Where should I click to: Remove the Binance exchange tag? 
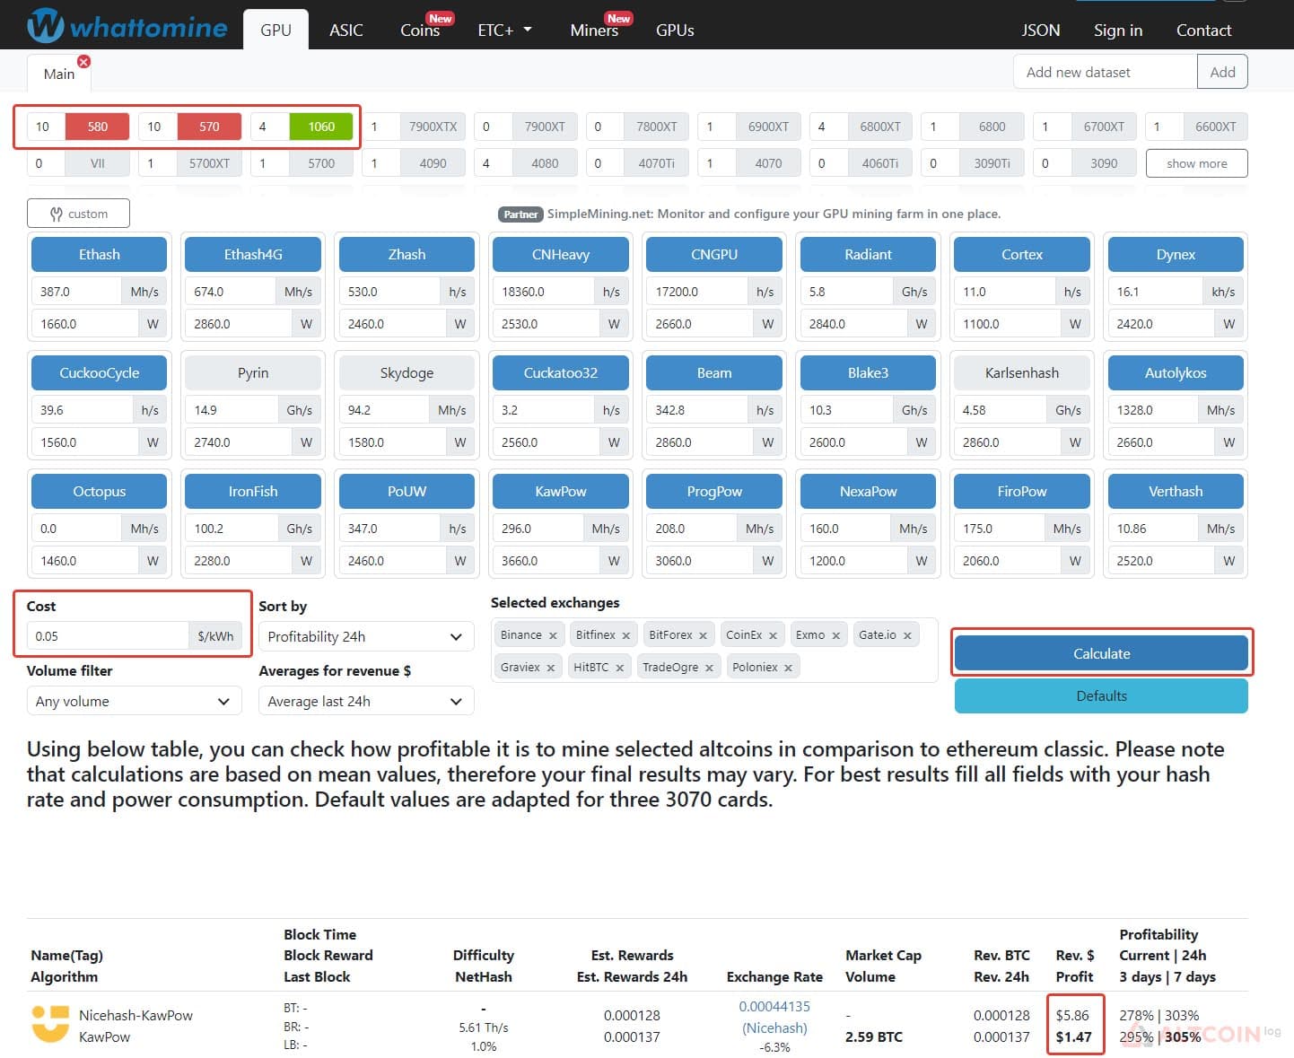click(x=553, y=635)
